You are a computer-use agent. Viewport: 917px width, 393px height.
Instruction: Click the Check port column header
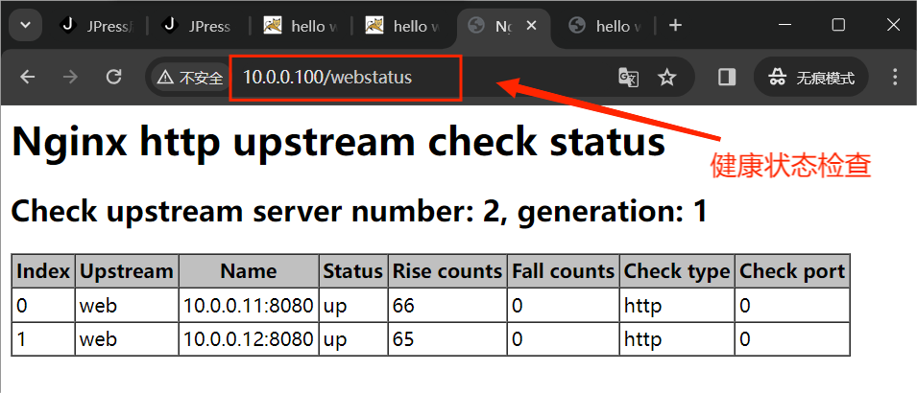792,271
